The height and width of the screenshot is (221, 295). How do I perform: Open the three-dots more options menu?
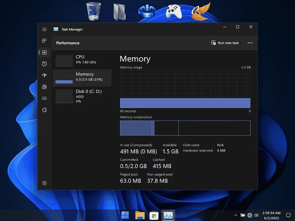[x=250, y=43]
